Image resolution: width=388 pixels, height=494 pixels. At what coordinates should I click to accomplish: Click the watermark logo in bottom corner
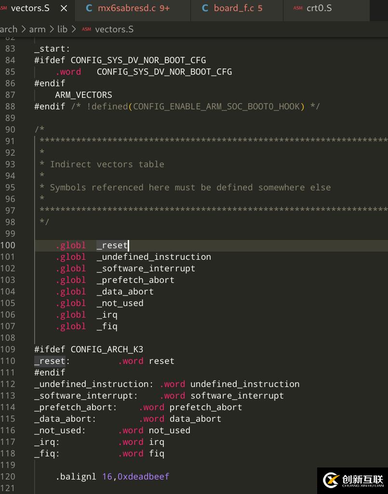tap(352, 480)
